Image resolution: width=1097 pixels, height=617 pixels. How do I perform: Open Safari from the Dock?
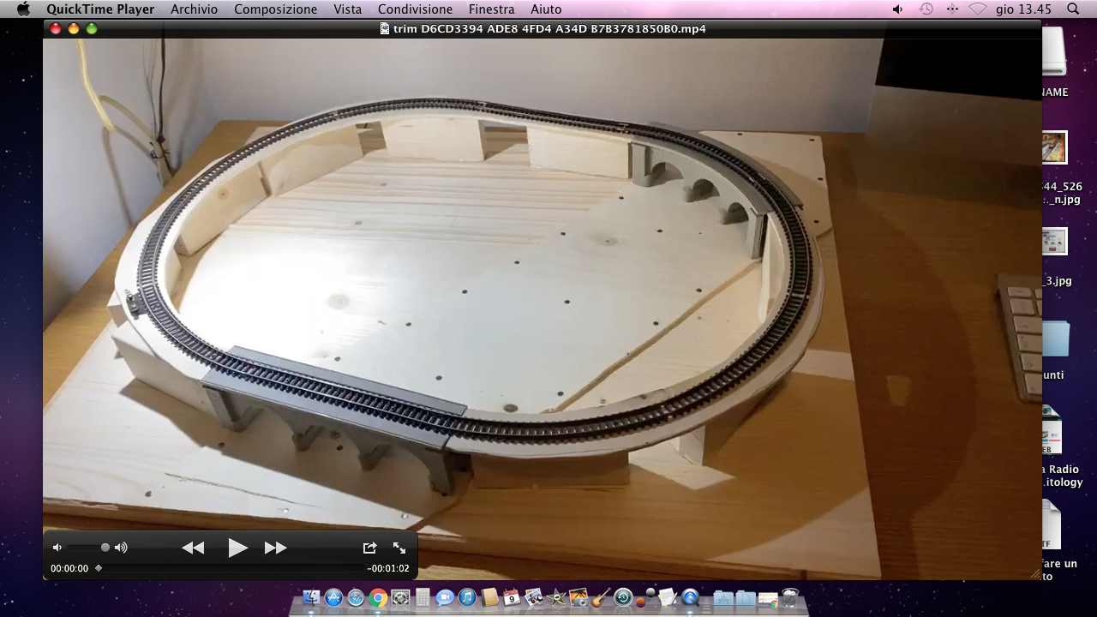click(x=356, y=597)
